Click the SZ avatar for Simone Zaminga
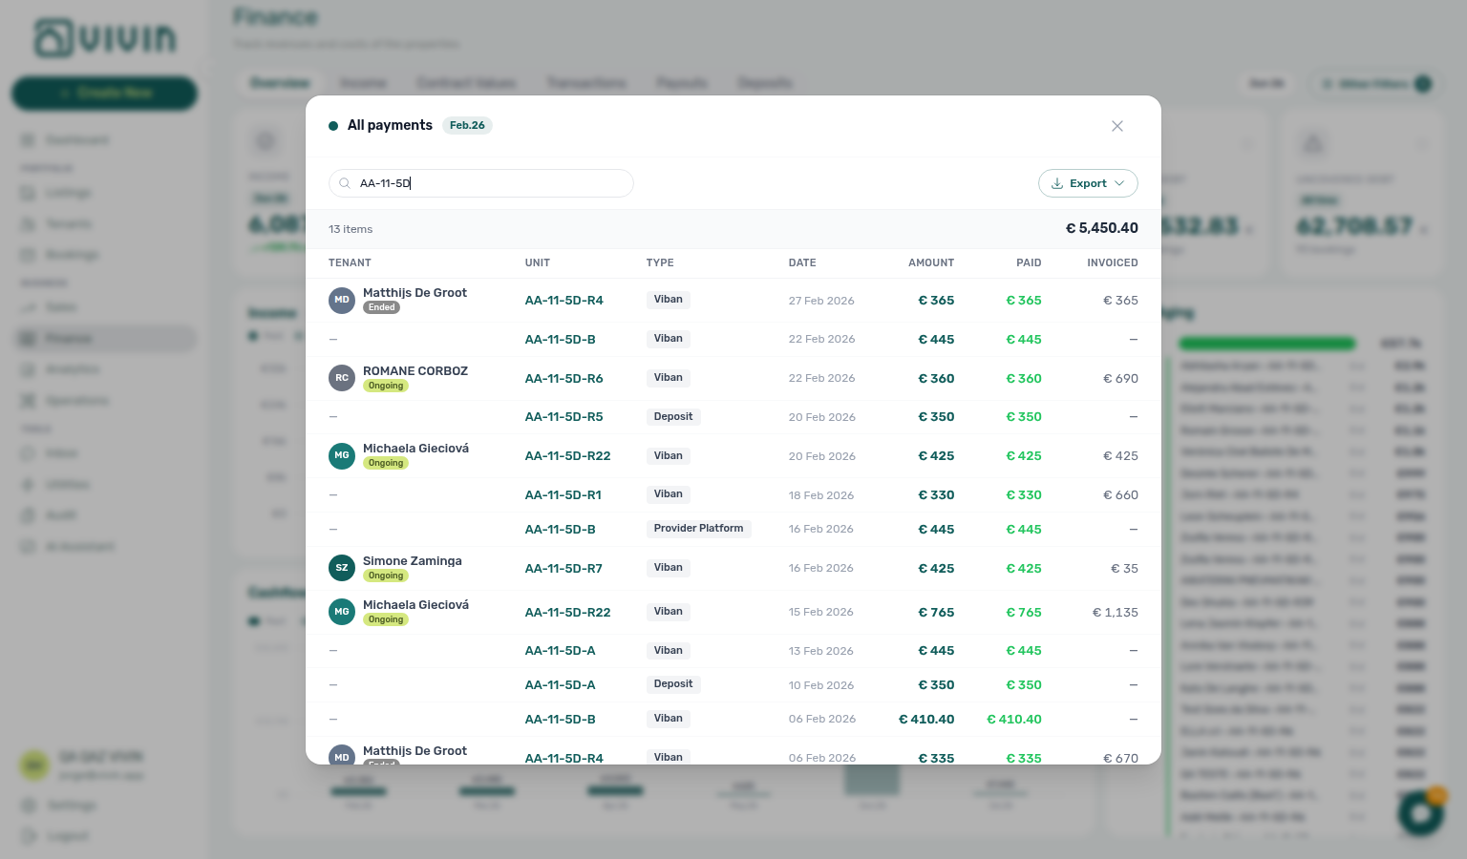The image size is (1467, 859). point(342,568)
